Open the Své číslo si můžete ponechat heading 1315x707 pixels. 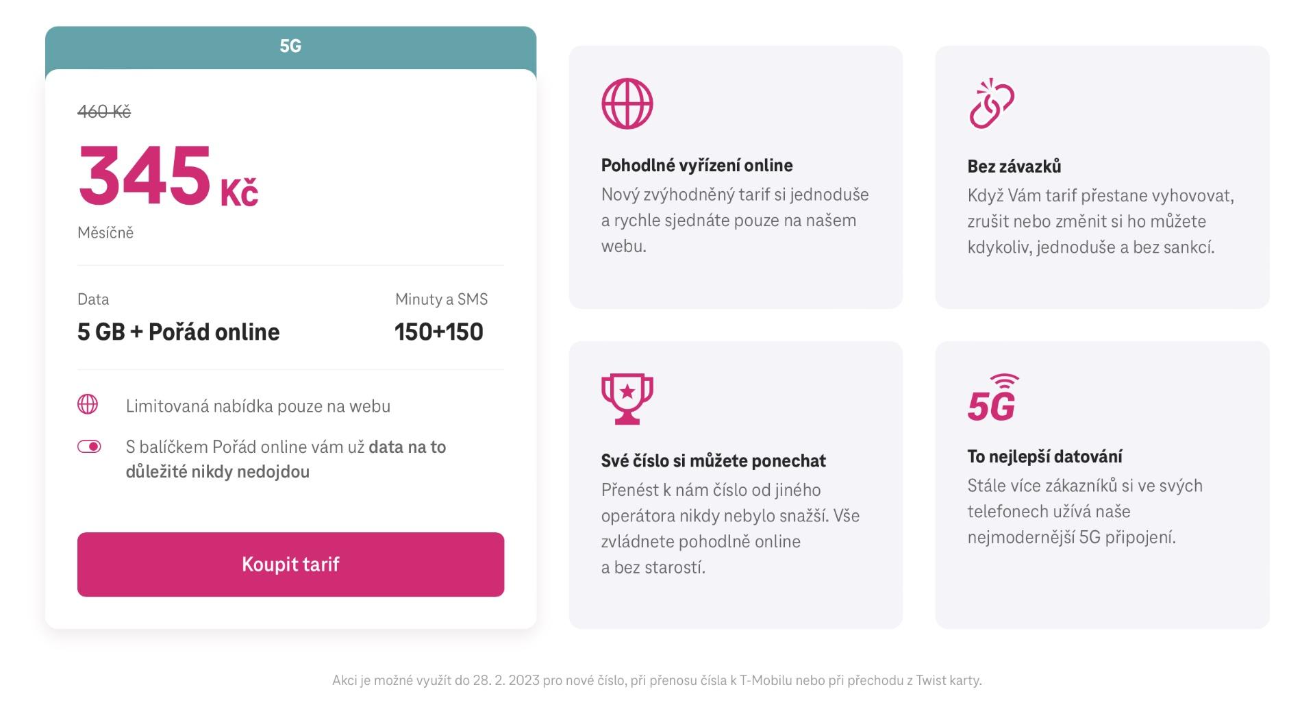tap(713, 460)
